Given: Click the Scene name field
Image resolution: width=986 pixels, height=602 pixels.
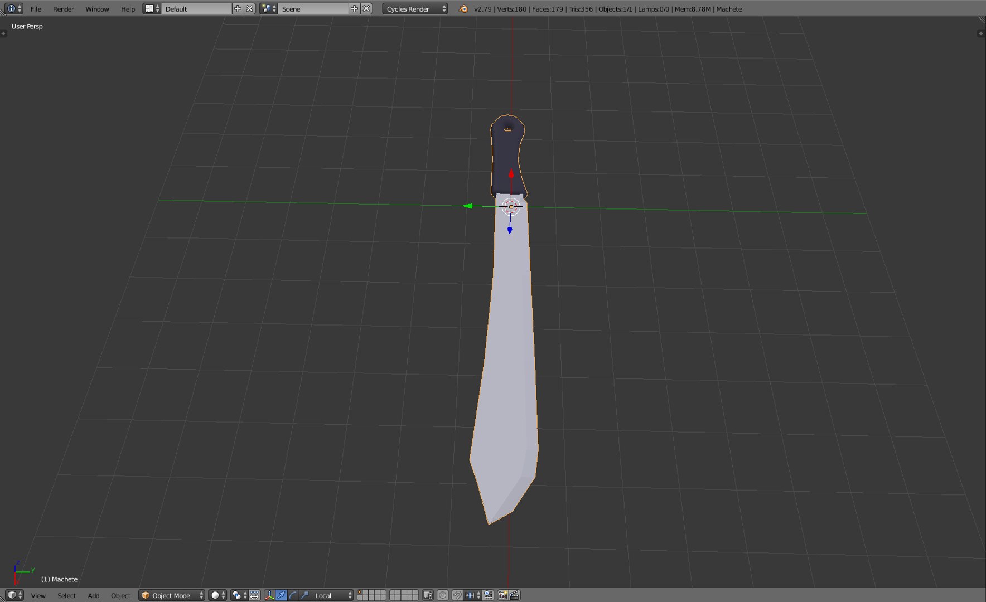Looking at the screenshot, I should tap(313, 9).
